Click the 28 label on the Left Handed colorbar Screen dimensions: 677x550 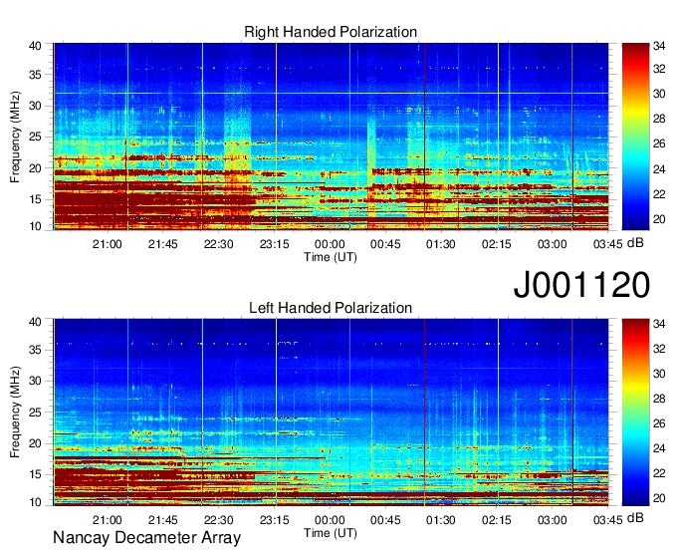659,399
